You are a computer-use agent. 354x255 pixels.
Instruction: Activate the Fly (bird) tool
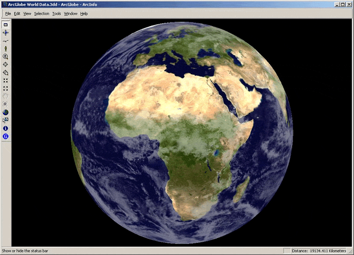(6, 41)
